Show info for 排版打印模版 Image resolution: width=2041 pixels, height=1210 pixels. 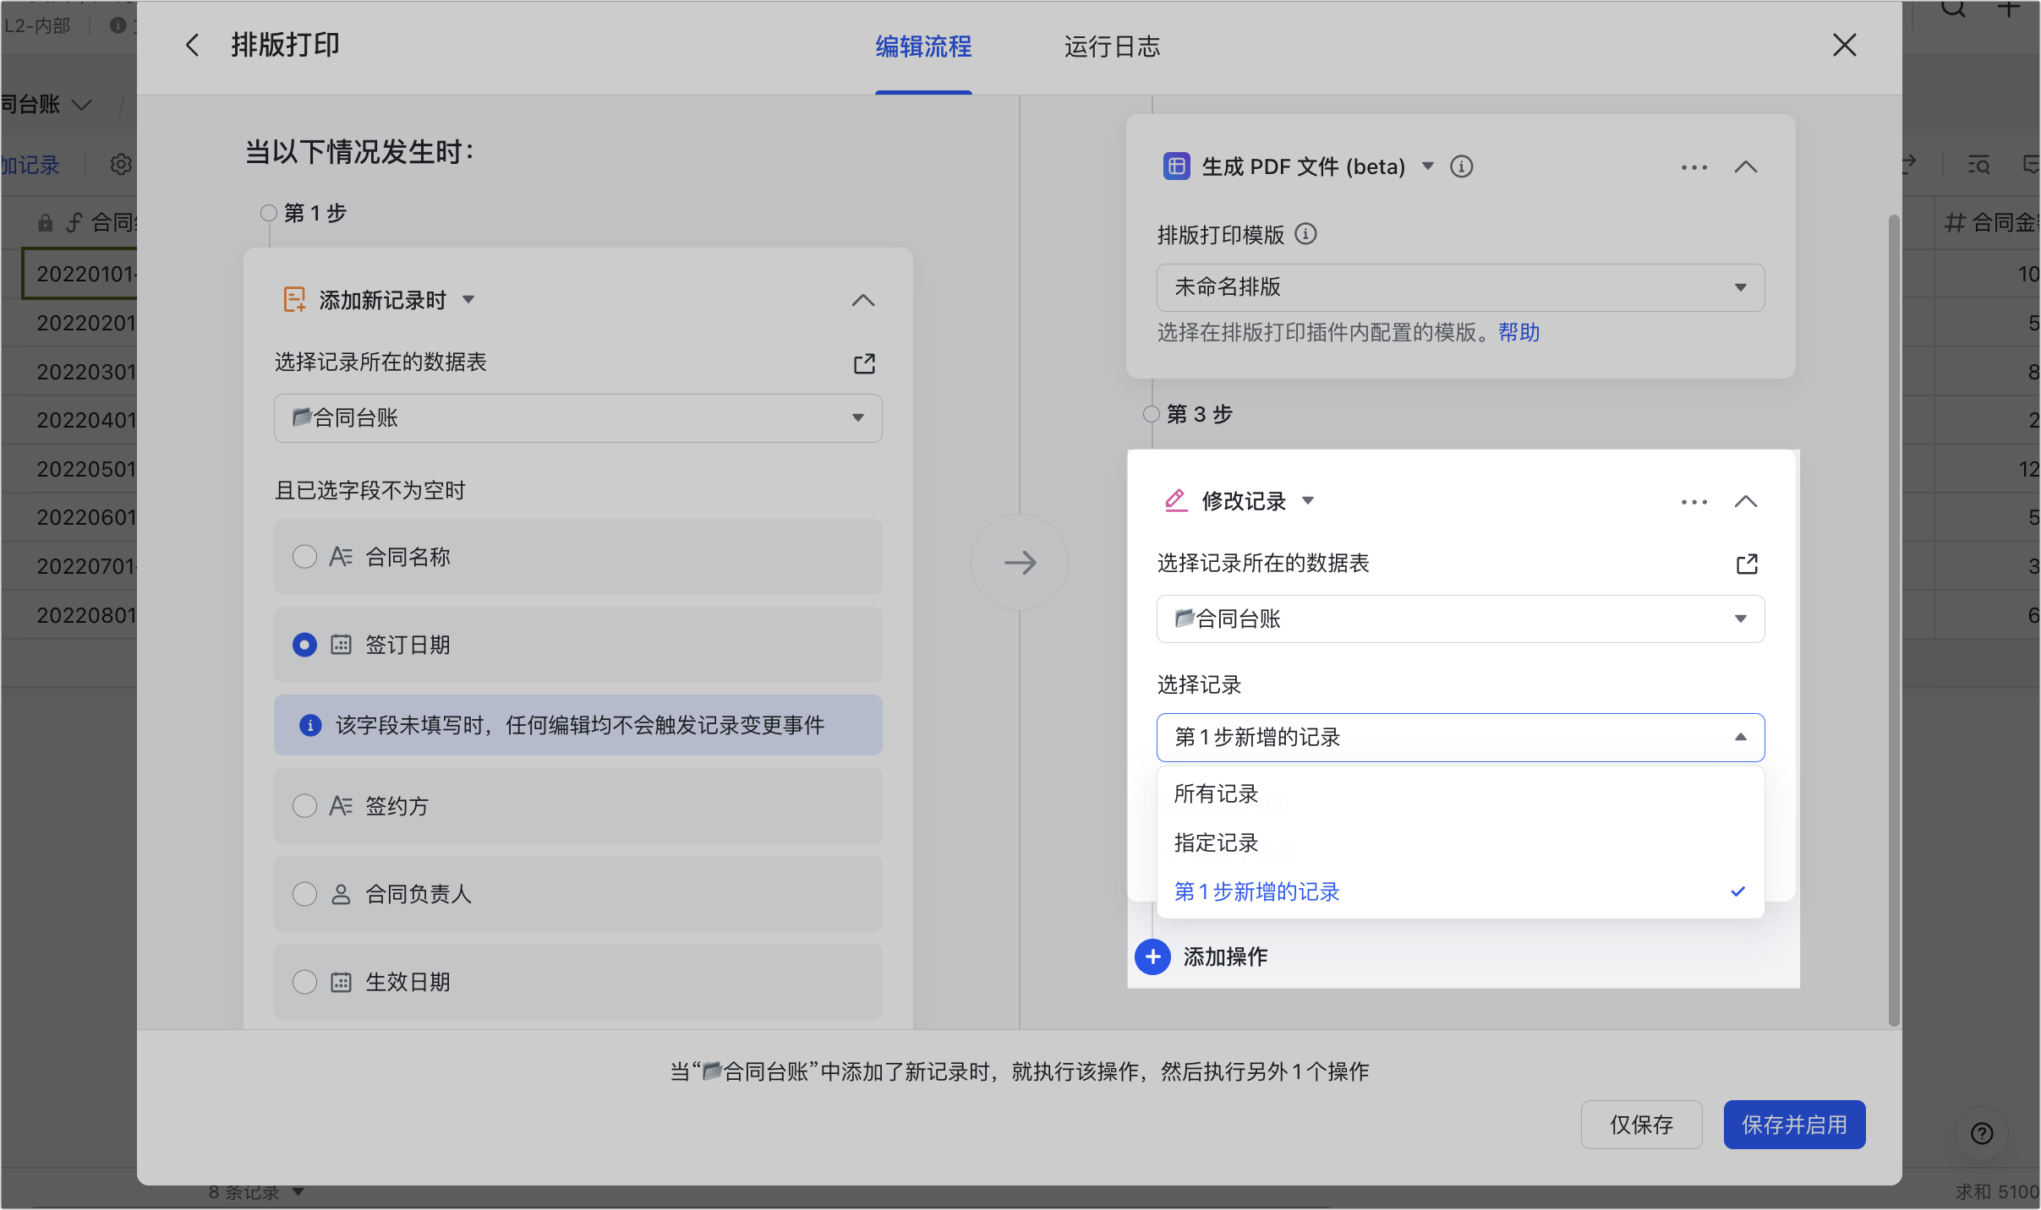coord(1305,234)
